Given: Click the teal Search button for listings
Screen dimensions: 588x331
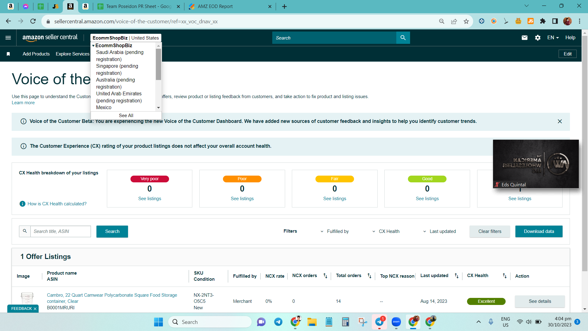Looking at the screenshot, I should [x=112, y=231].
